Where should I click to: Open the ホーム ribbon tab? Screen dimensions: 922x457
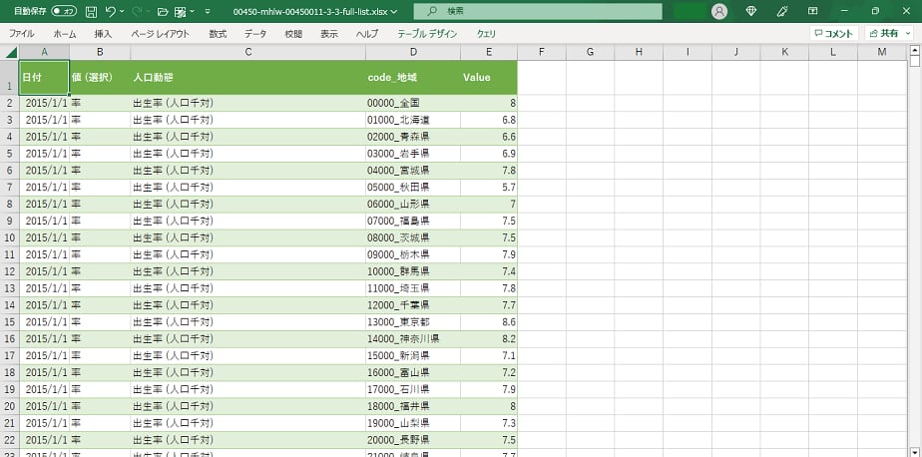tap(64, 33)
